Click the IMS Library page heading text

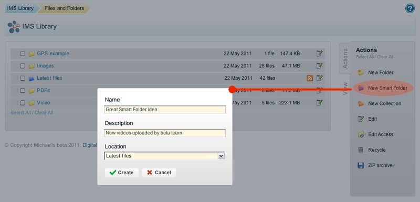[x=39, y=26]
